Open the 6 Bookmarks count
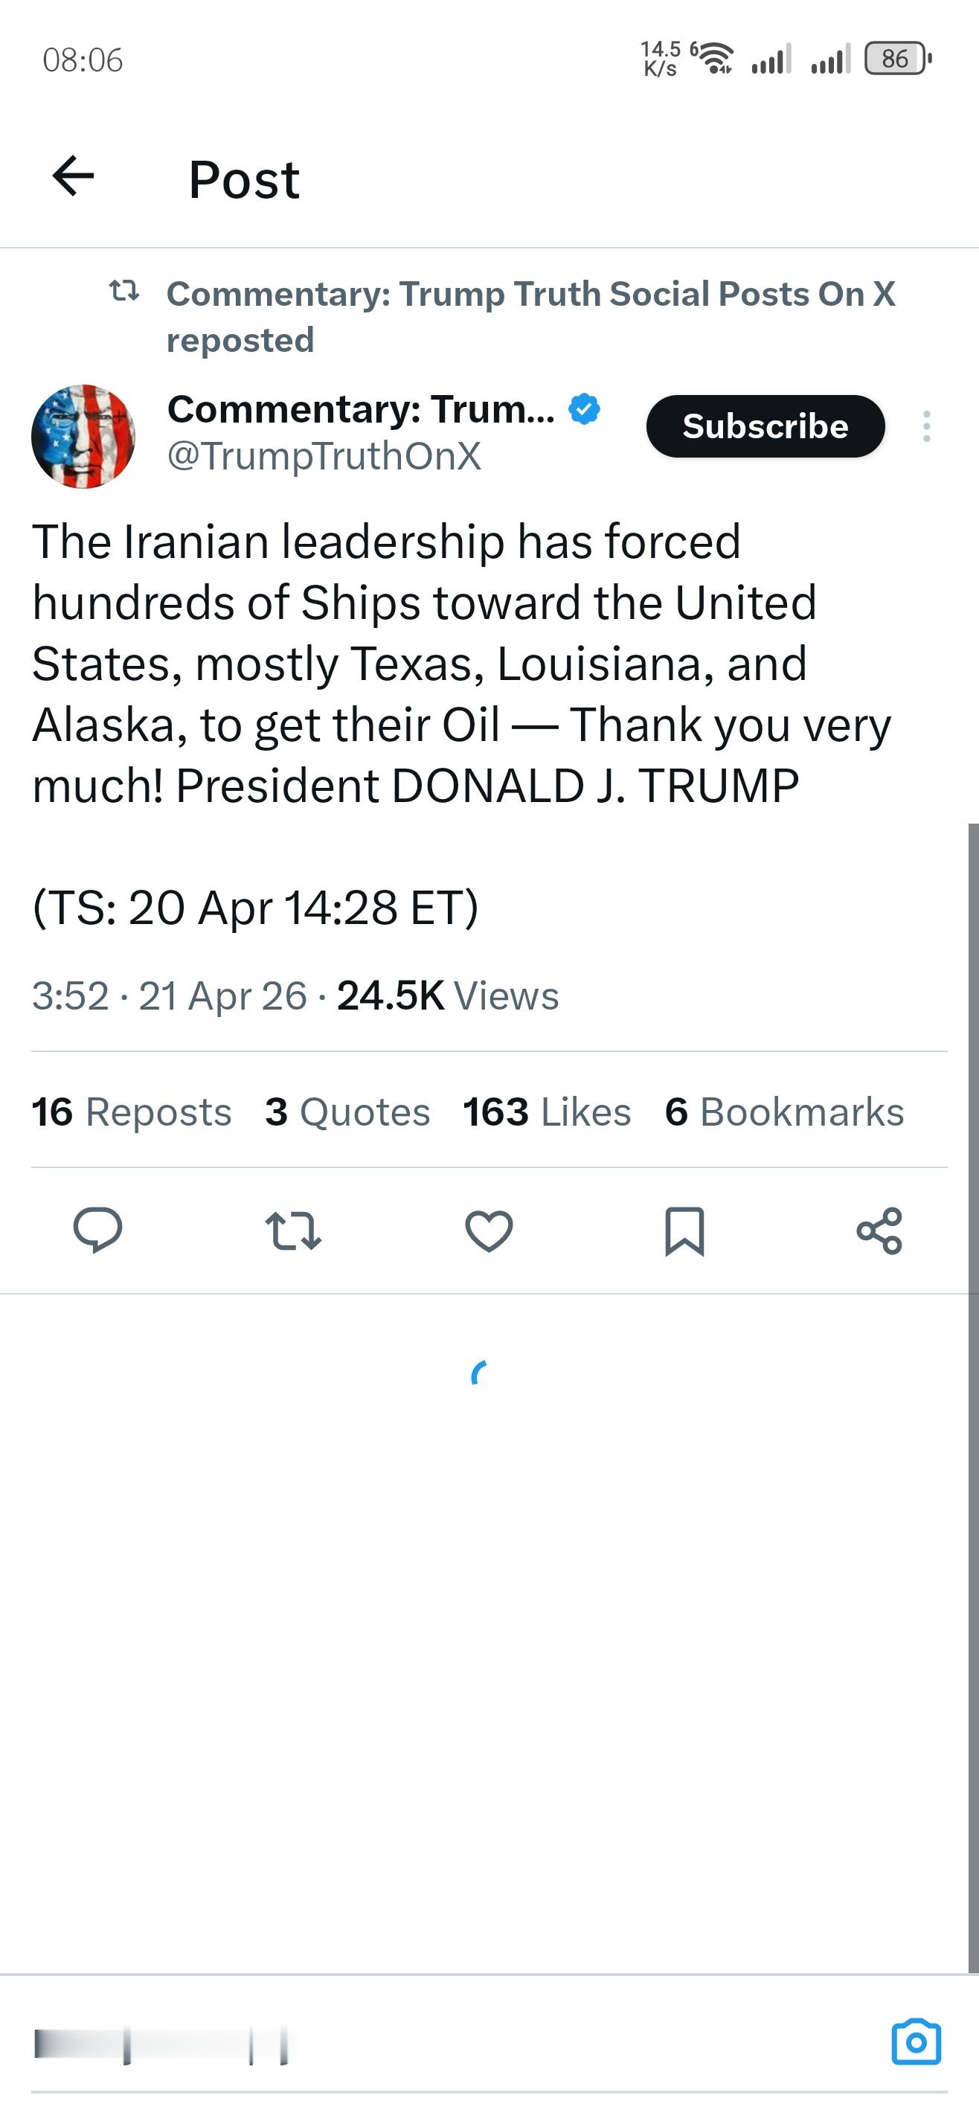Image resolution: width=979 pixels, height=2107 pixels. click(783, 1112)
